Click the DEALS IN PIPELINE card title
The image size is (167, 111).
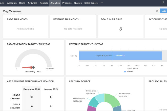pyautogui.click(x=111, y=19)
